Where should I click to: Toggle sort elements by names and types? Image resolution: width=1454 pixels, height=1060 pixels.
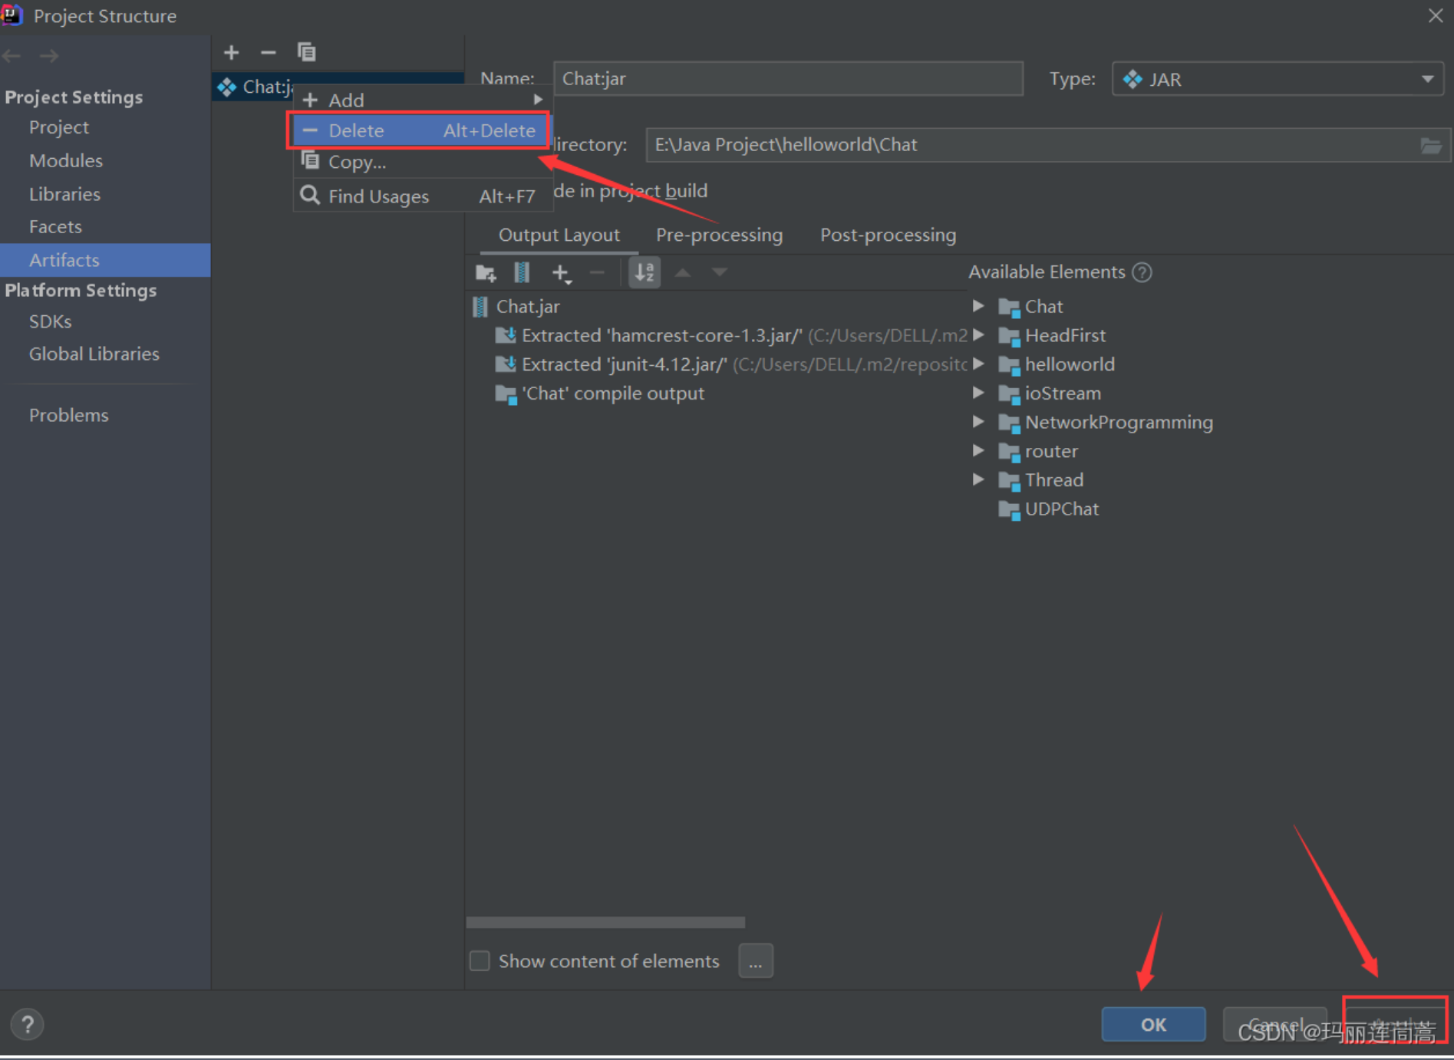click(x=645, y=272)
